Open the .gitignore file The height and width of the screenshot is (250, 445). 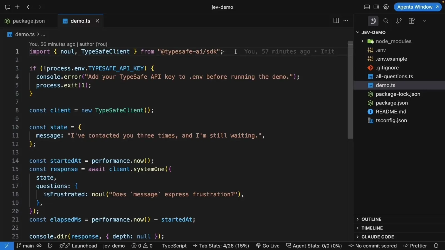click(399, 67)
